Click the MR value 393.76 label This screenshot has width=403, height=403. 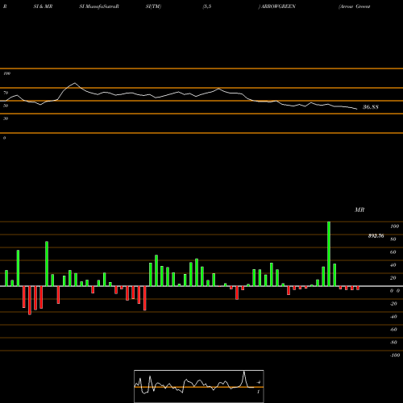point(376,236)
